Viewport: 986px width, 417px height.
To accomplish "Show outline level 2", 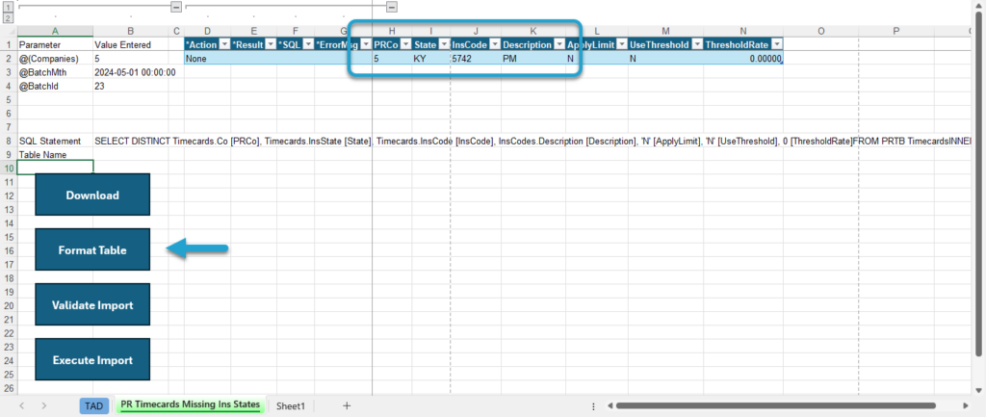I will click(x=8, y=17).
